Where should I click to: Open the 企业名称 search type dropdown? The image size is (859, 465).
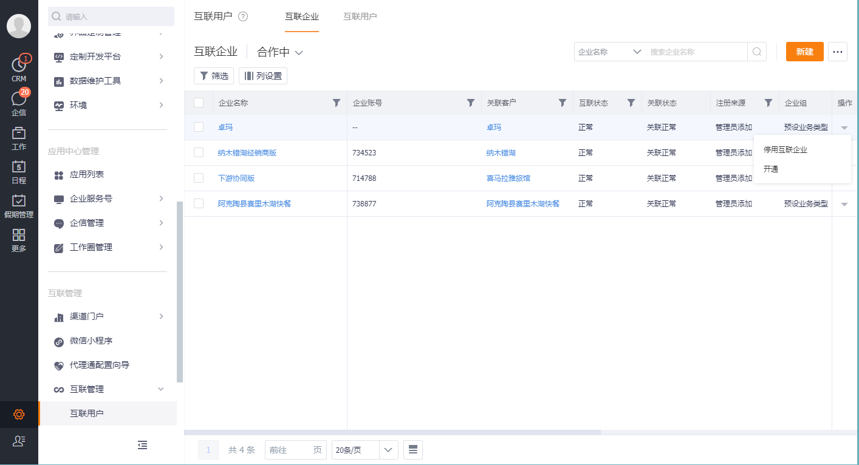609,52
